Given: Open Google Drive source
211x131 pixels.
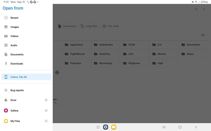Looking at the screenshot, I should pos(13,100).
